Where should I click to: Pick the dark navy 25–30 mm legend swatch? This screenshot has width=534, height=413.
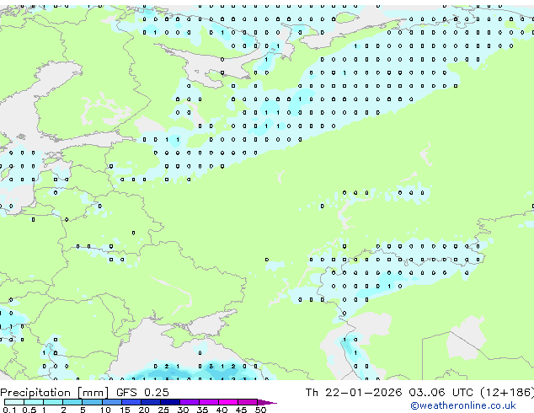click(170, 402)
